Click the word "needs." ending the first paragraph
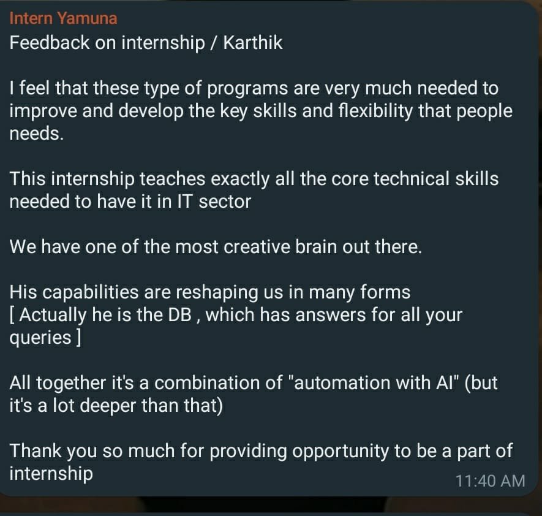Image resolution: width=542 pixels, height=516 pixels. tap(36, 134)
